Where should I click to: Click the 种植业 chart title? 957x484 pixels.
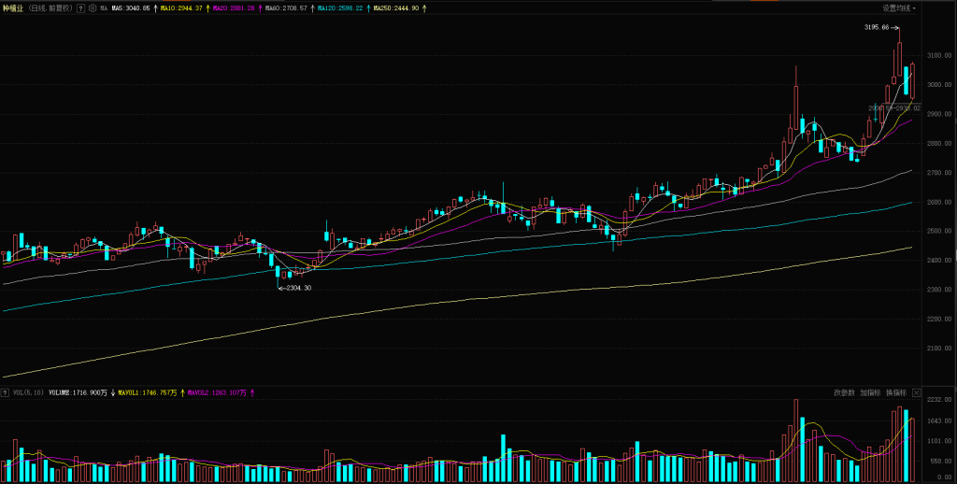coord(15,7)
